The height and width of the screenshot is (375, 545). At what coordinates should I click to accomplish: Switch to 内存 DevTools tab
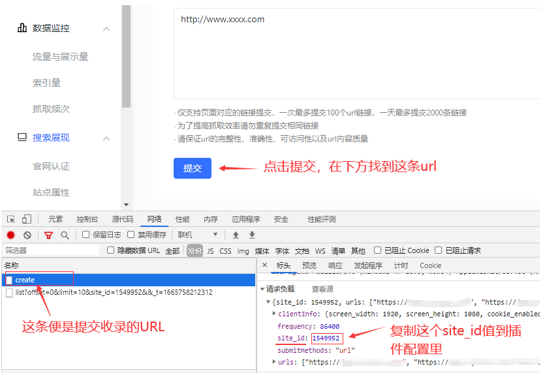point(211,219)
